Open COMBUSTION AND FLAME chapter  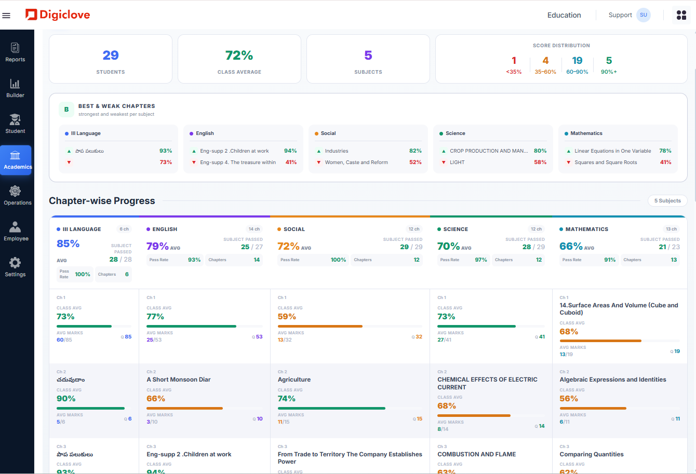[x=491, y=456]
